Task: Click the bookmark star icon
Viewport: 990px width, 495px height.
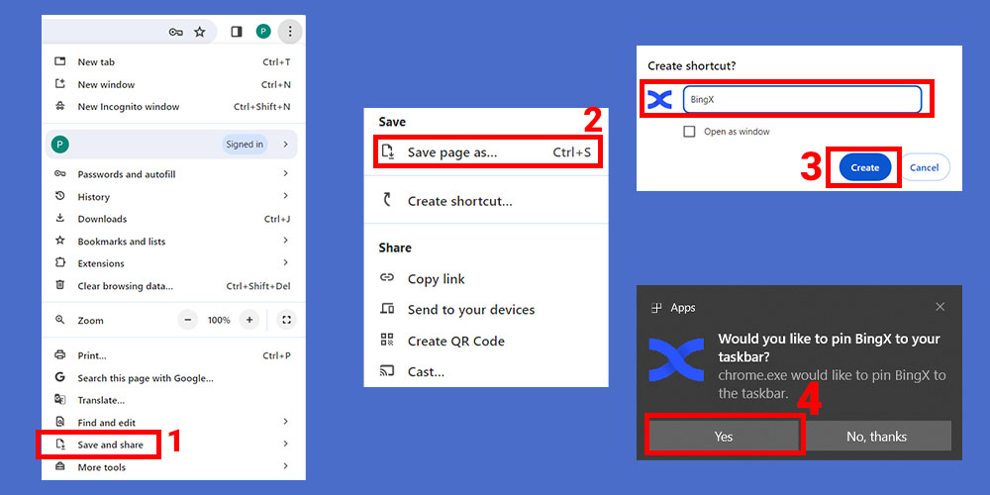Action: (x=199, y=32)
